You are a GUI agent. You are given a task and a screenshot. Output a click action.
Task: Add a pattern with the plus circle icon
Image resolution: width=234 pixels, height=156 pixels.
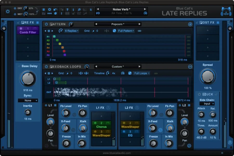coord(190,24)
